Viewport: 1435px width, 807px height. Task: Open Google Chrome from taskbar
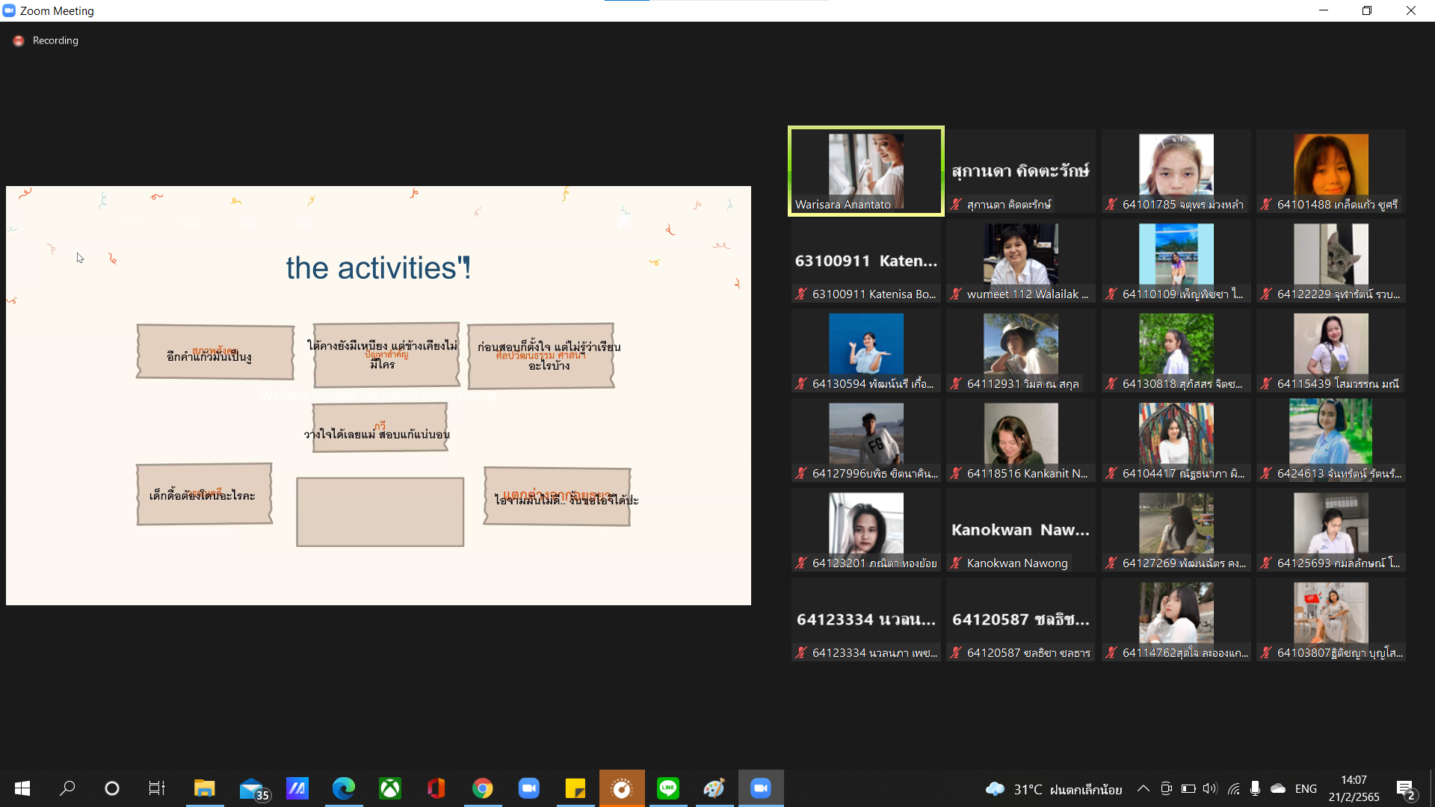[482, 788]
